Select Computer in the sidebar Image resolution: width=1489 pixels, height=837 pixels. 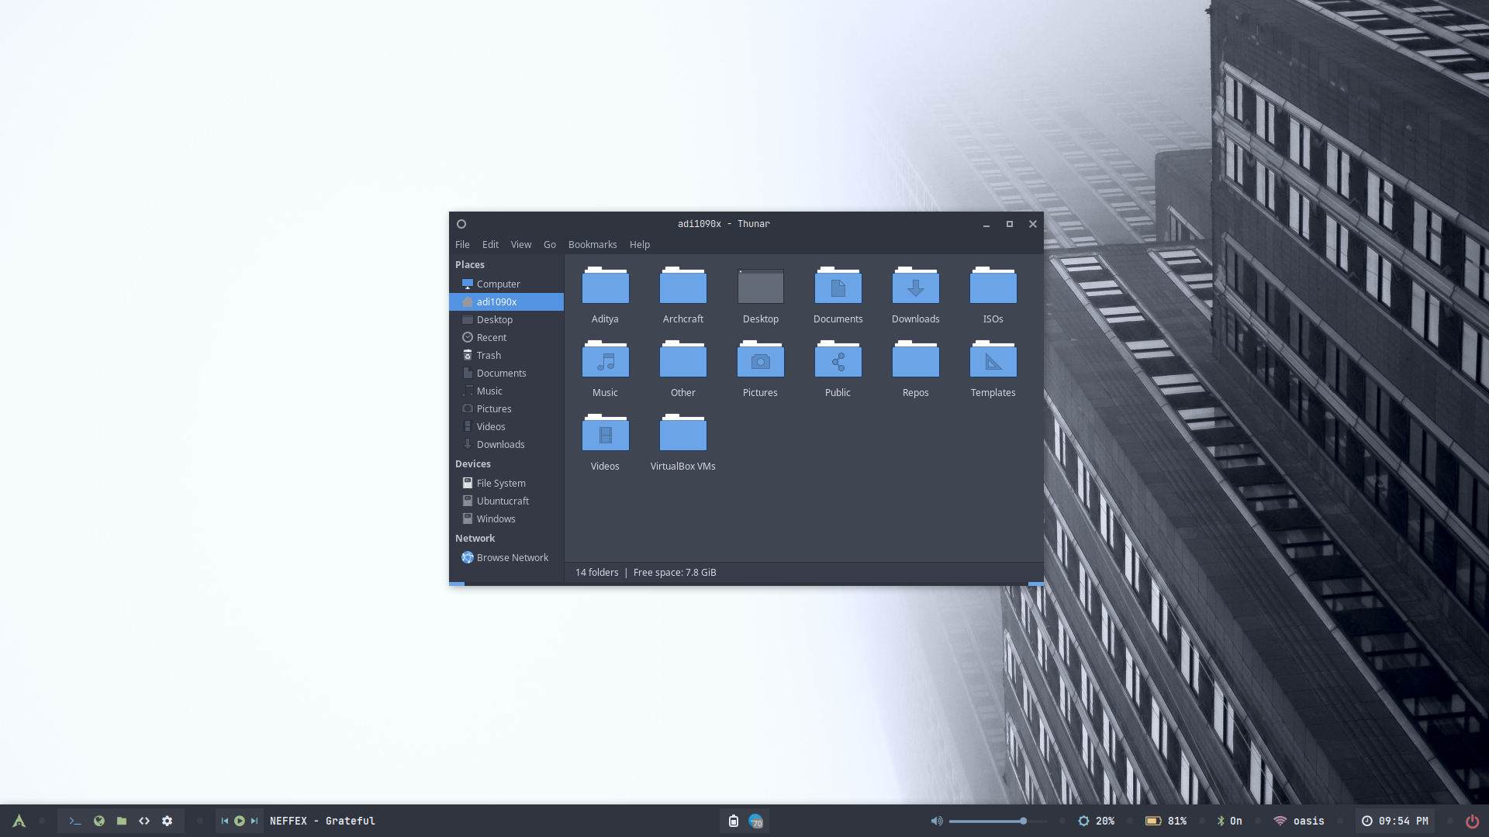pos(498,284)
